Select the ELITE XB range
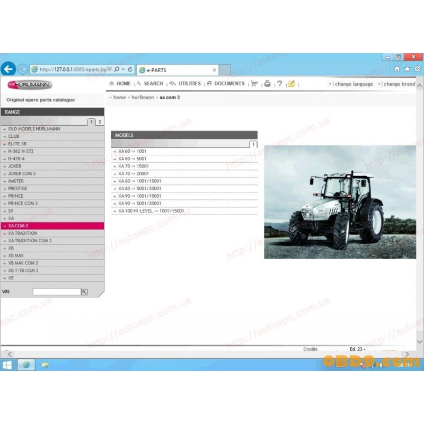This screenshot has height=424, width=424. point(52,144)
